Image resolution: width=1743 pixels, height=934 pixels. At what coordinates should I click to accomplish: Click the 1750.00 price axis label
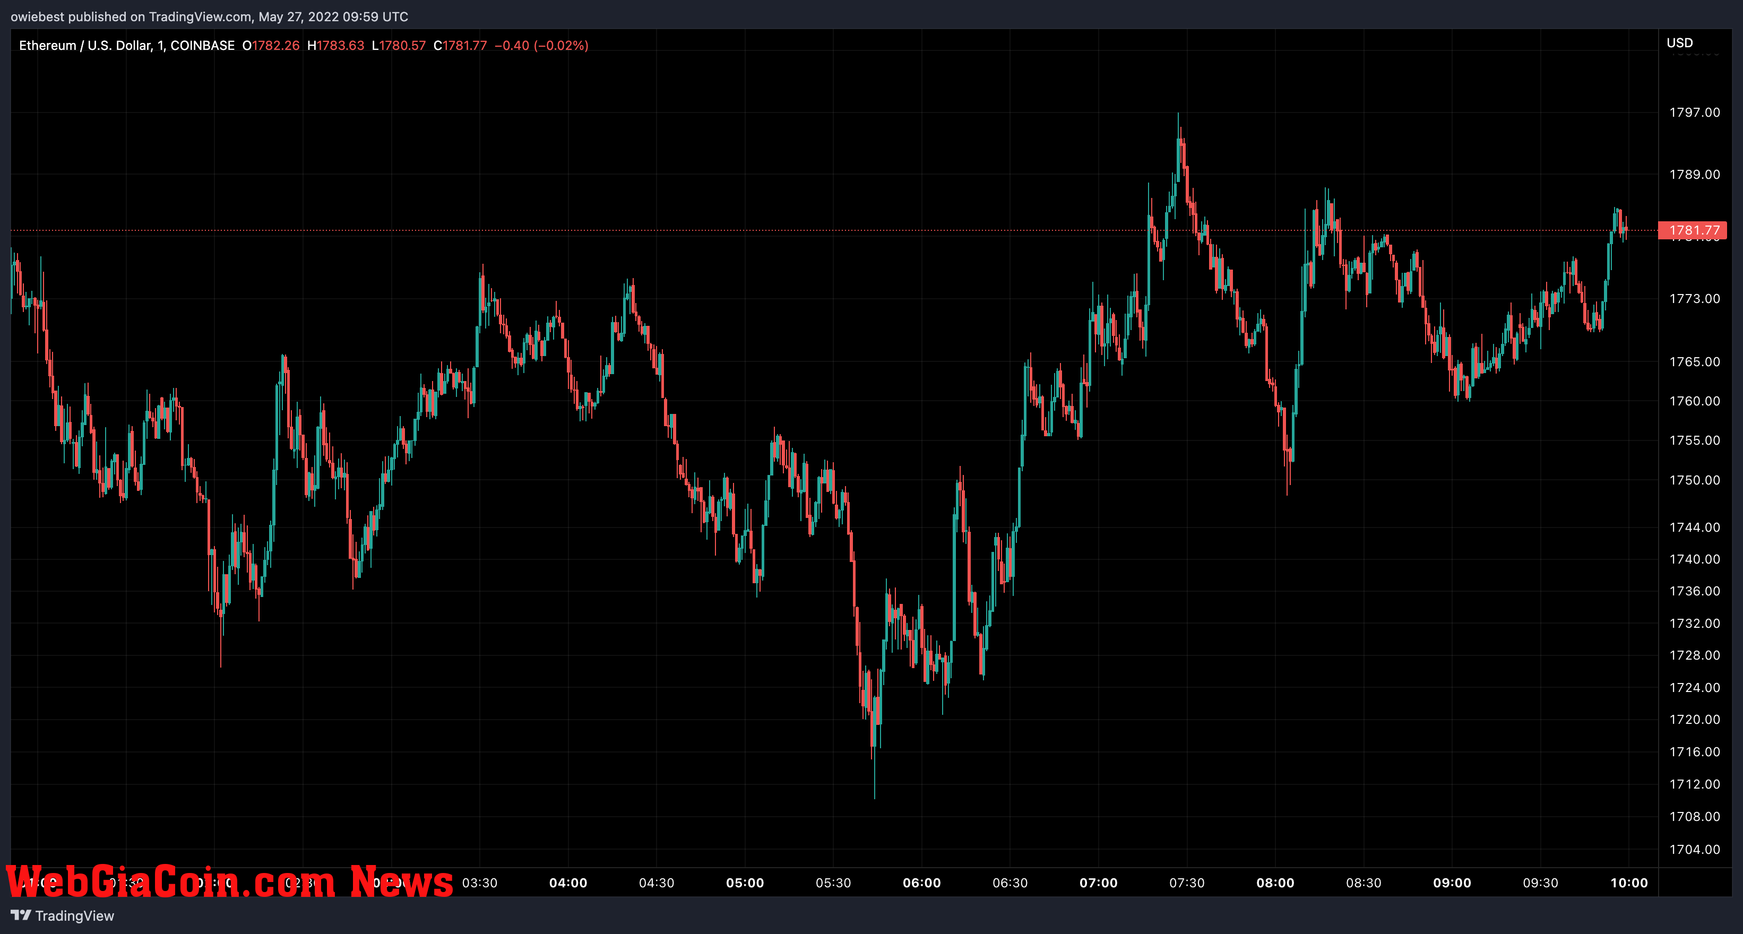[x=1694, y=480]
